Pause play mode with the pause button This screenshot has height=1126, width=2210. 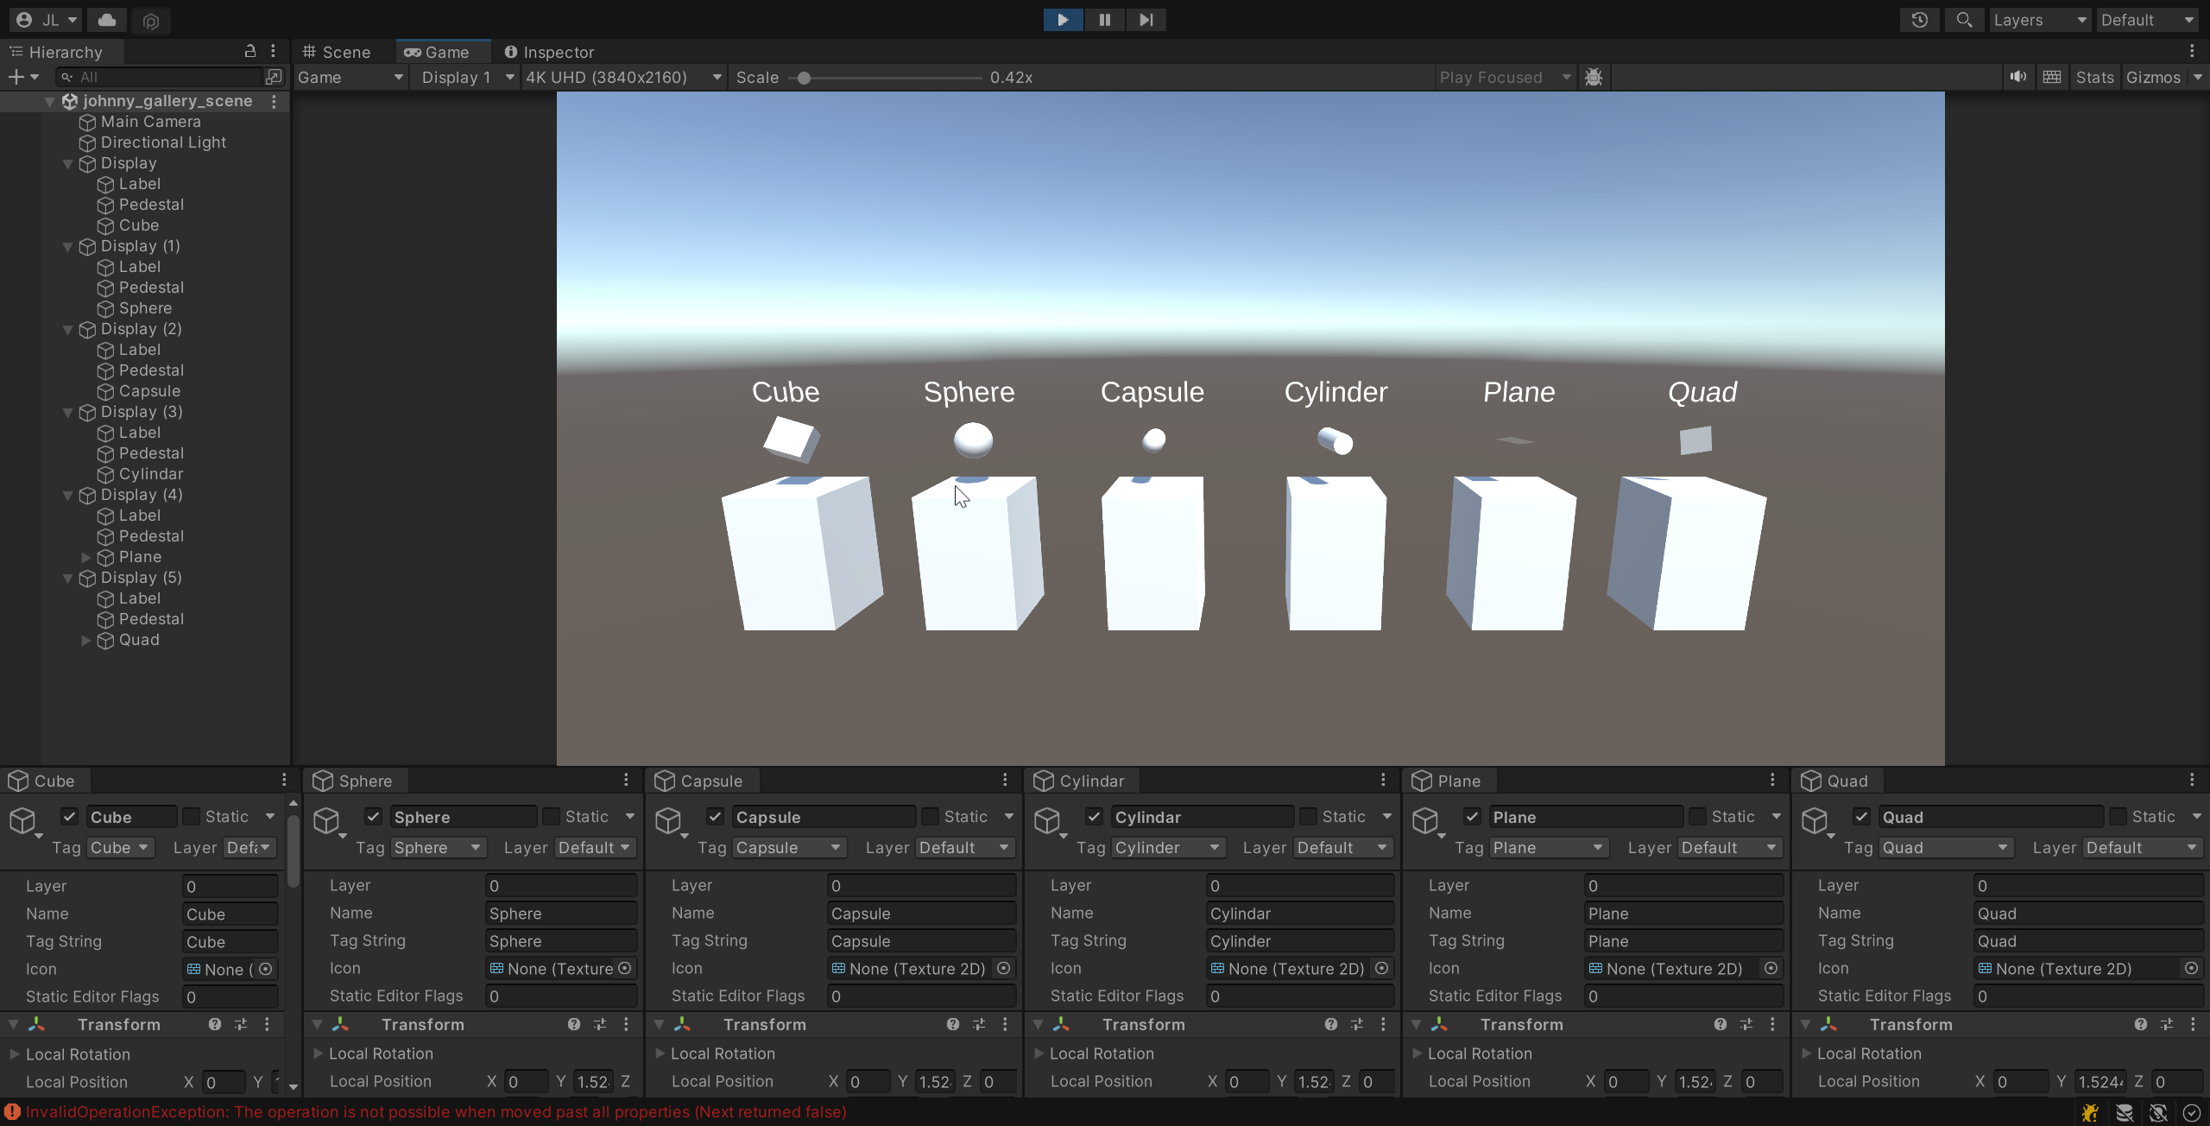pyautogui.click(x=1104, y=19)
